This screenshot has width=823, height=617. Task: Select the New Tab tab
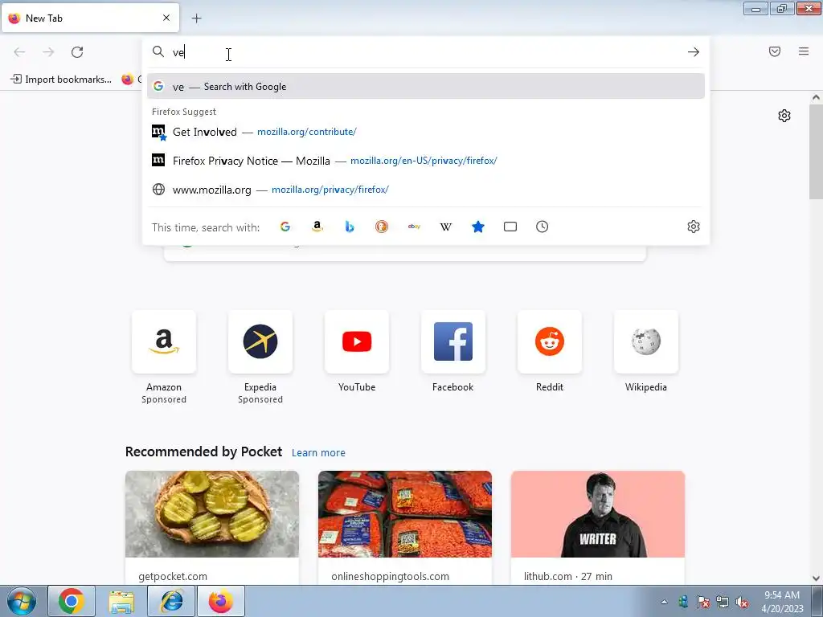tap(90, 18)
